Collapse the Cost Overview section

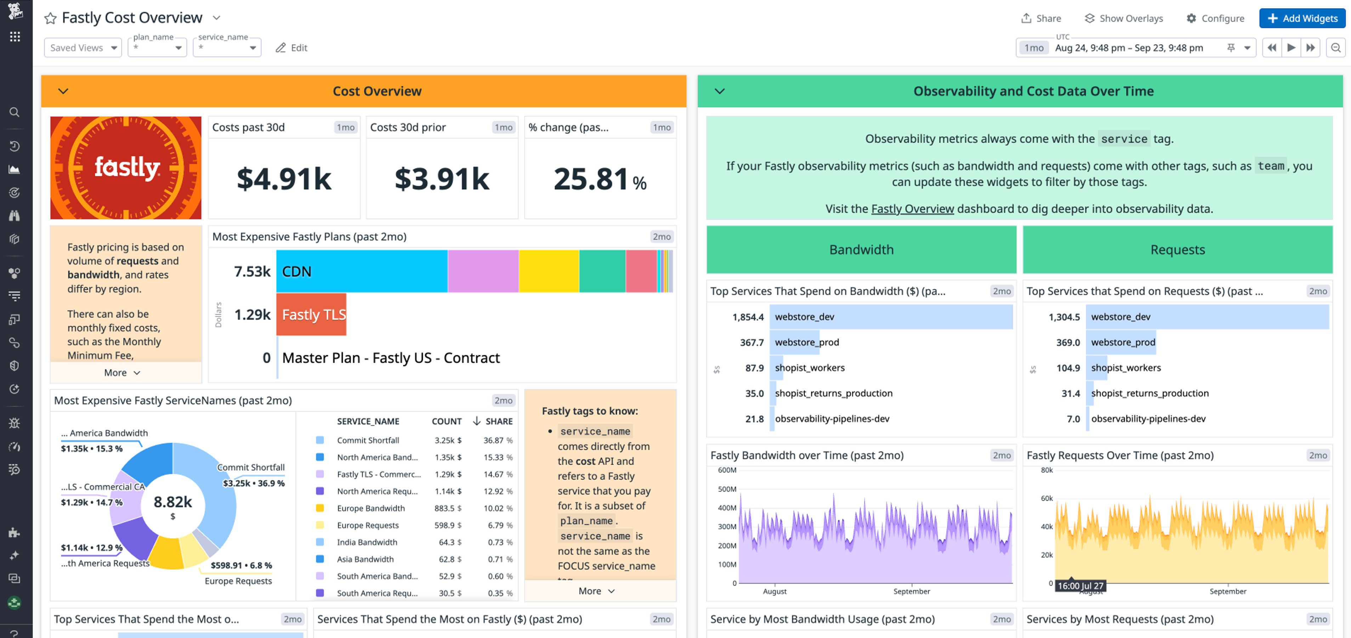coord(63,91)
